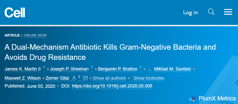Expand Show all authors
Viewport: 238px width, 104px height.
pos(109,78)
